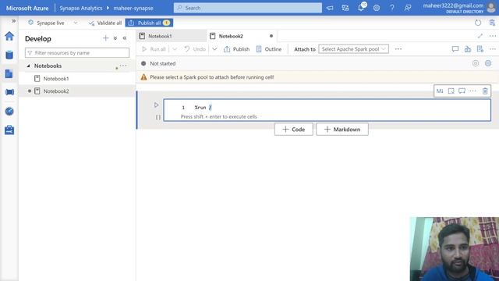The width and height of the screenshot is (499, 281).
Task: Open notebook properties icon in toolbar
Action: pyautogui.click(x=480, y=49)
